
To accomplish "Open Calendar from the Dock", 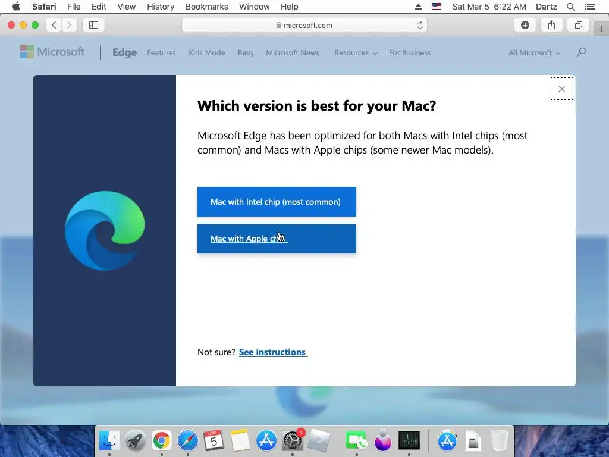I will pos(214,440).
